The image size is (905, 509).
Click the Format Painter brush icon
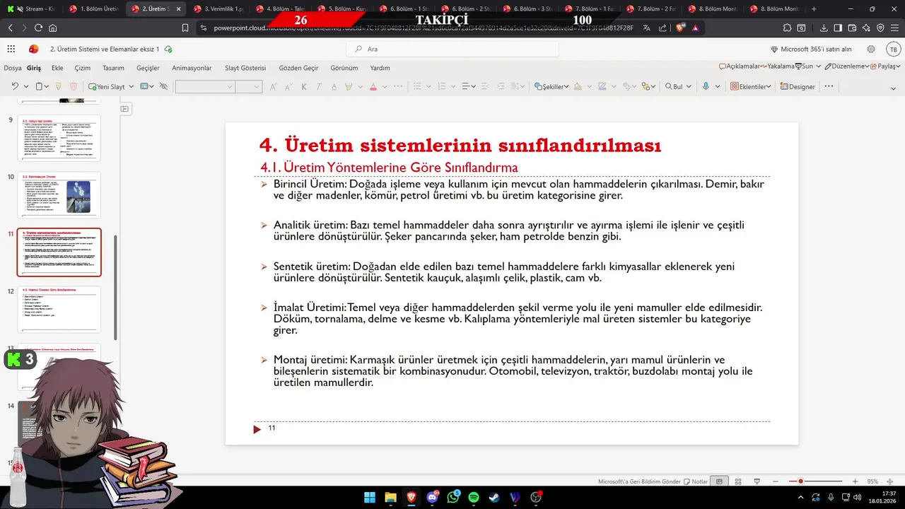pyautogui.click(x=59, y=86)
